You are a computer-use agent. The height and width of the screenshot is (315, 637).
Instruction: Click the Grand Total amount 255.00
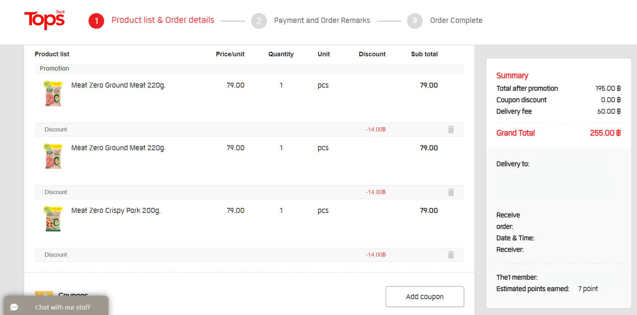(x=605, y=133)
